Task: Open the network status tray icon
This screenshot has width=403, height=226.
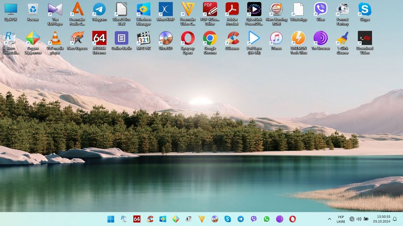Action: tap(352, 219)
